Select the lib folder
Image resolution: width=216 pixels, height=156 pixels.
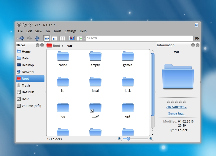[x=63, y=85]
